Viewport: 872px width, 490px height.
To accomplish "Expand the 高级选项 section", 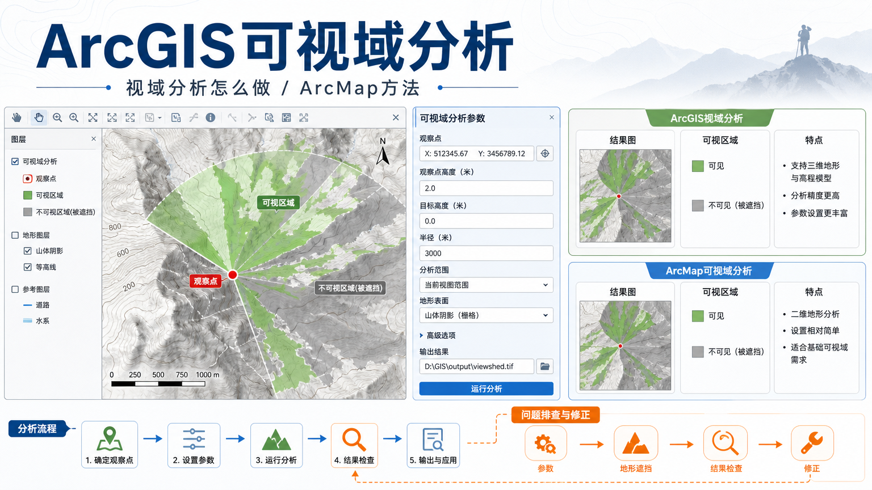I will [x=437, y=336].
